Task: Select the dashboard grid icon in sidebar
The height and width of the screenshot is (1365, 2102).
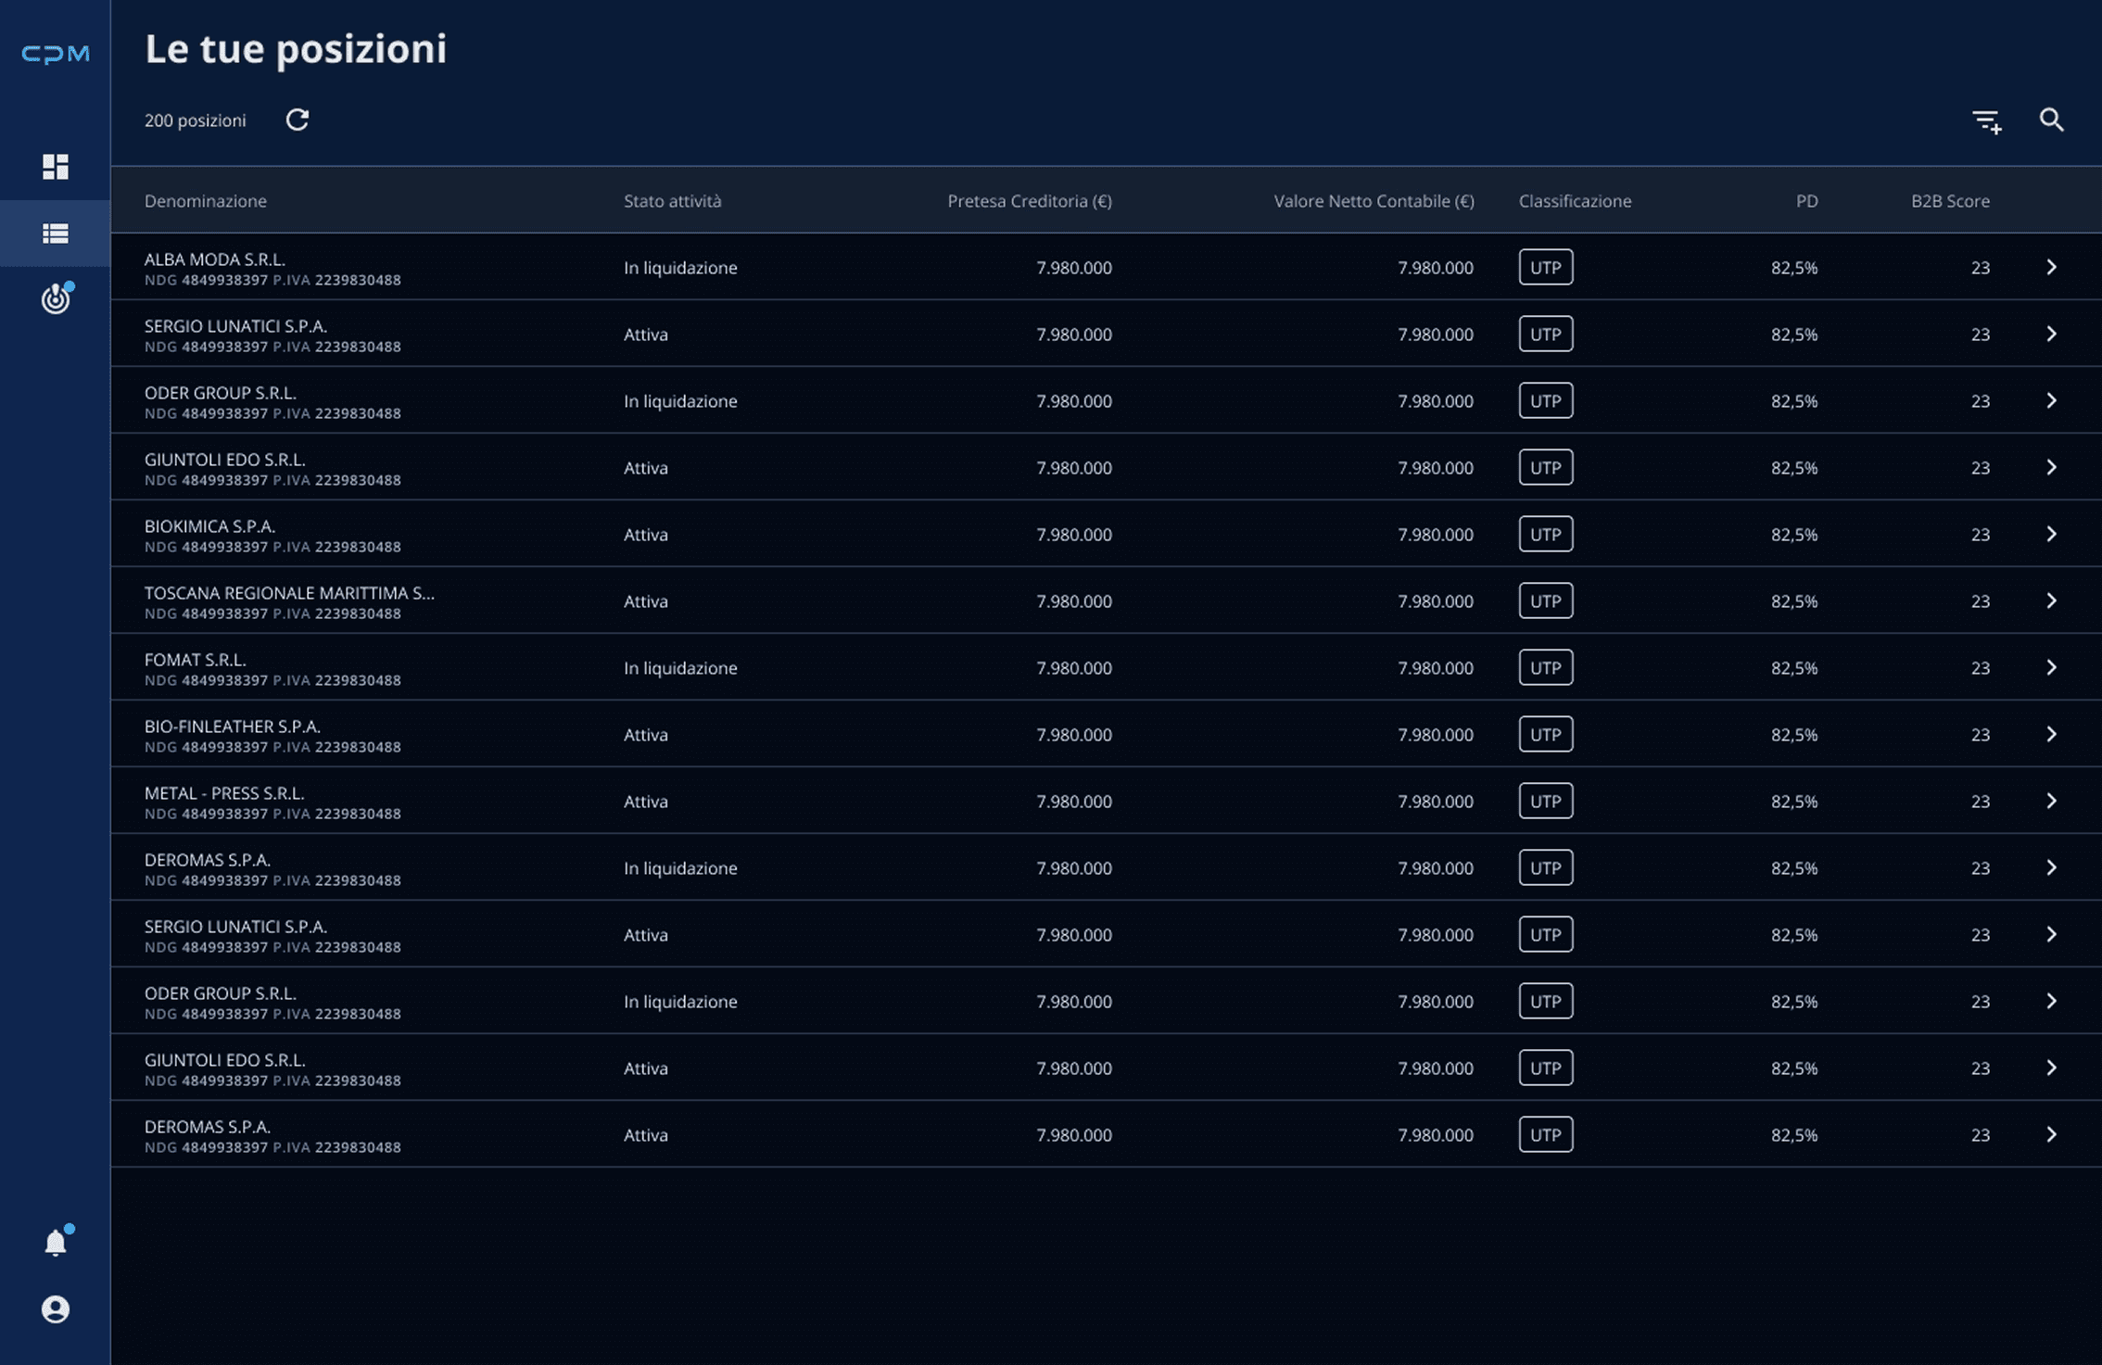Action: point(55,167)
